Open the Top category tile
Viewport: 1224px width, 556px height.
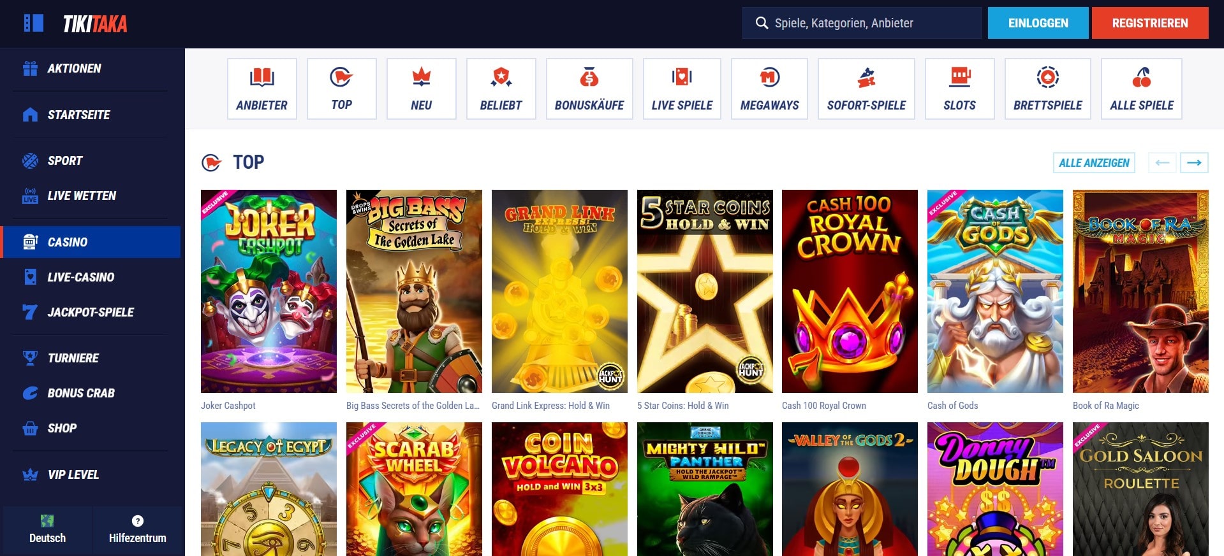[x=342, y=89]
